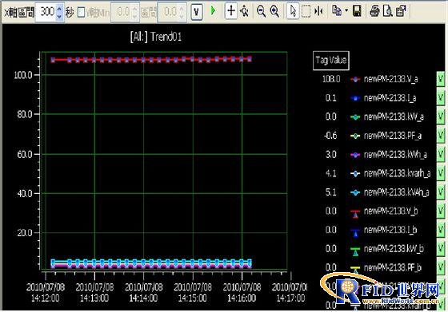This screenshot has width=448, height=312.
Task: Click the zoom in magnifier icon
Action: (x=274, y=11)
